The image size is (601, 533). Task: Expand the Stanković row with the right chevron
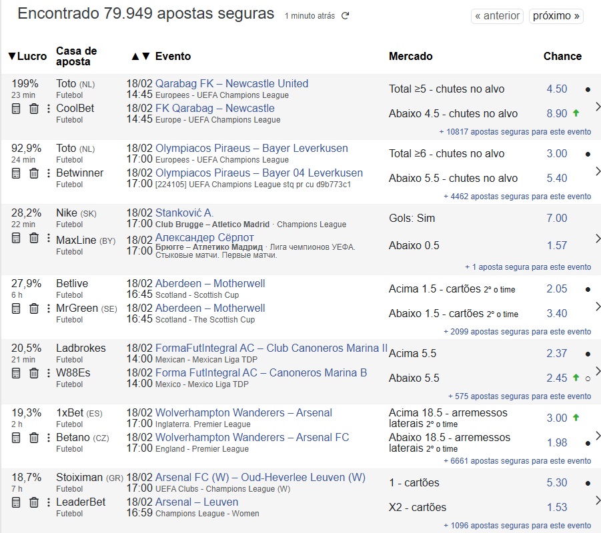pos(597,239)
